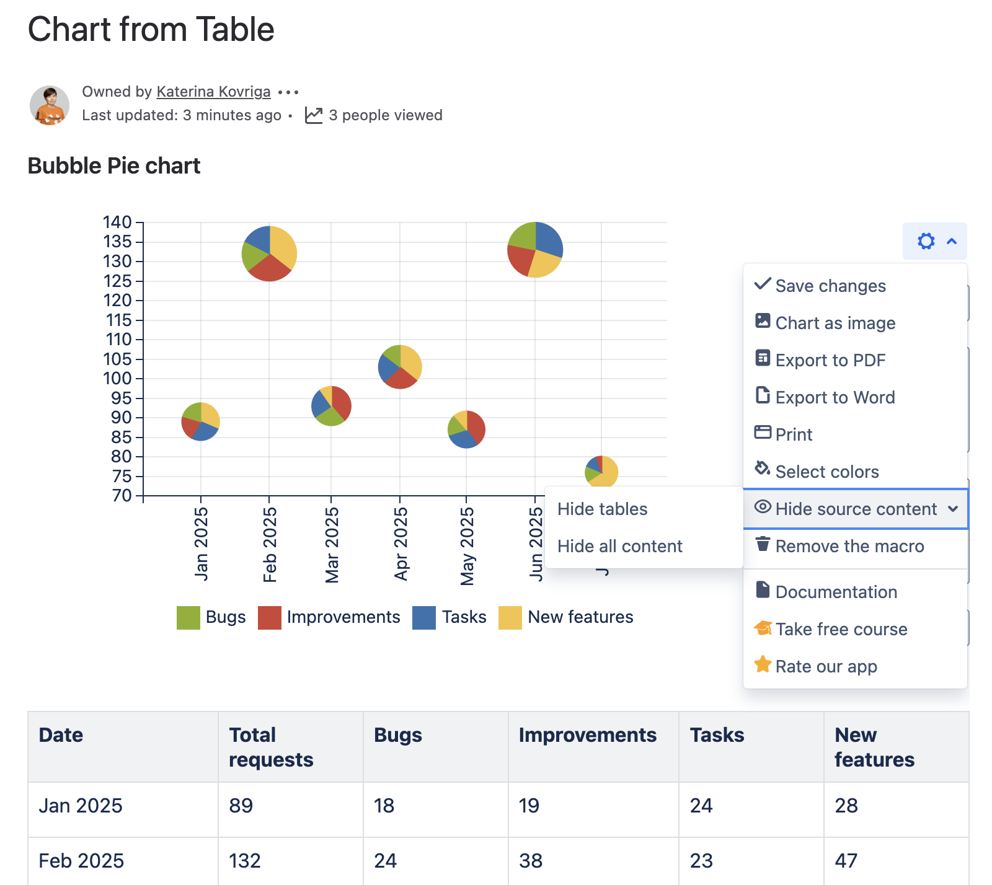Choose Hide all content option
This screenshot has height=885, width=992.
[619, 546]
